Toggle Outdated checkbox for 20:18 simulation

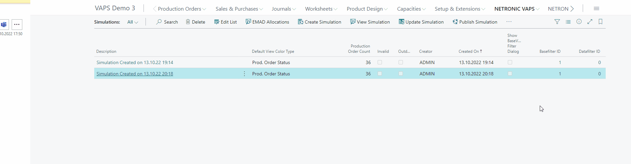(x=401, y=74)
